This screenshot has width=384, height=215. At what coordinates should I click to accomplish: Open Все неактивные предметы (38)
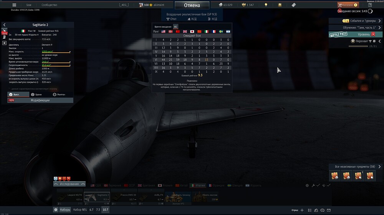coord(356,166)
